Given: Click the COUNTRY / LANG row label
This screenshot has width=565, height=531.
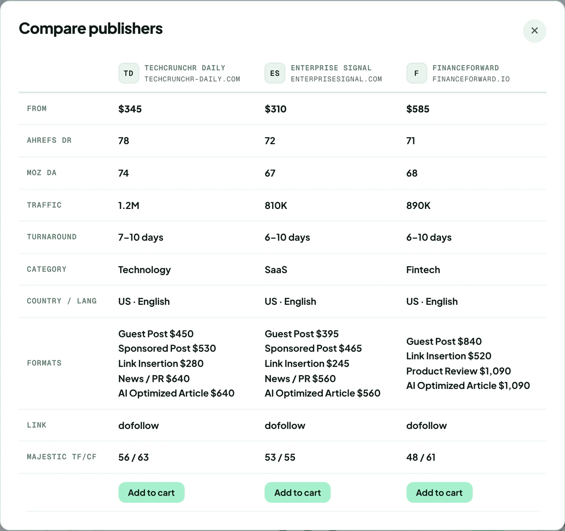Looking at the screenshot, I should point(62,301).
